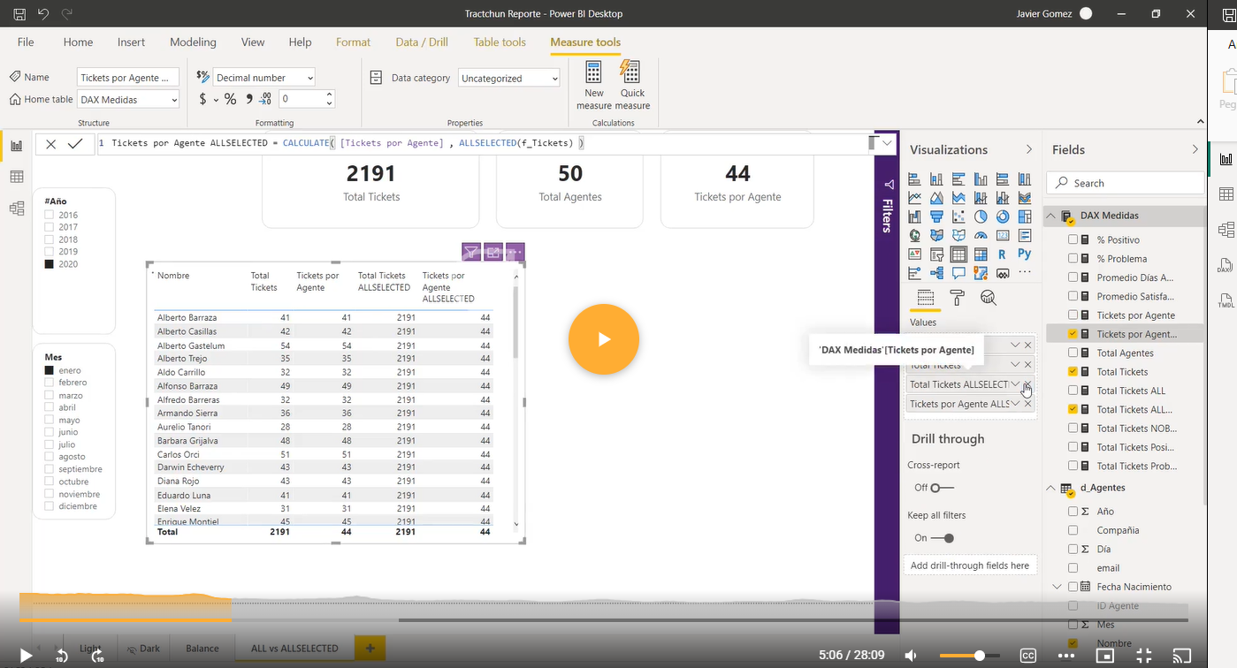
Task: Open the Analytics magnifier pane
Action: click(x=989, y=298)
